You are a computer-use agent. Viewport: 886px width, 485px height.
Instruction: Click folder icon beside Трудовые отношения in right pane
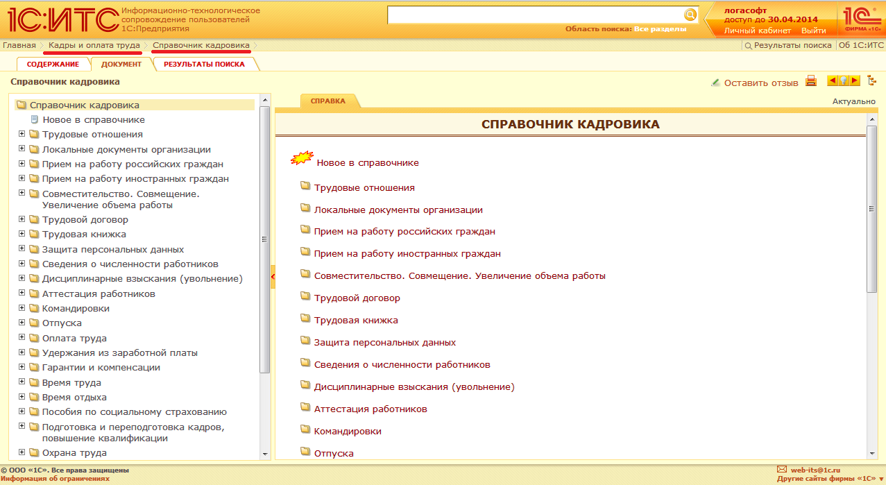305,186
